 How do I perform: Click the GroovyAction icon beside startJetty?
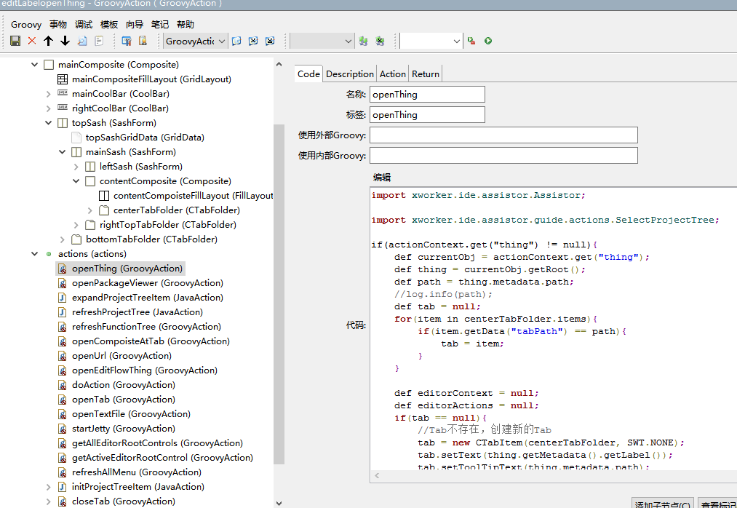62,429
